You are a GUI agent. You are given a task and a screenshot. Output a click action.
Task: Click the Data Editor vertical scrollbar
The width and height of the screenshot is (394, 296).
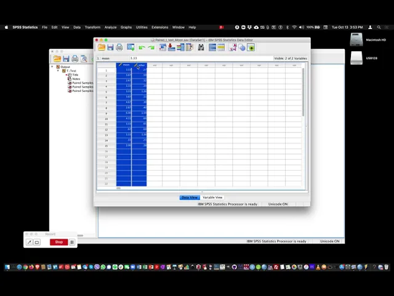click(304, 92)
